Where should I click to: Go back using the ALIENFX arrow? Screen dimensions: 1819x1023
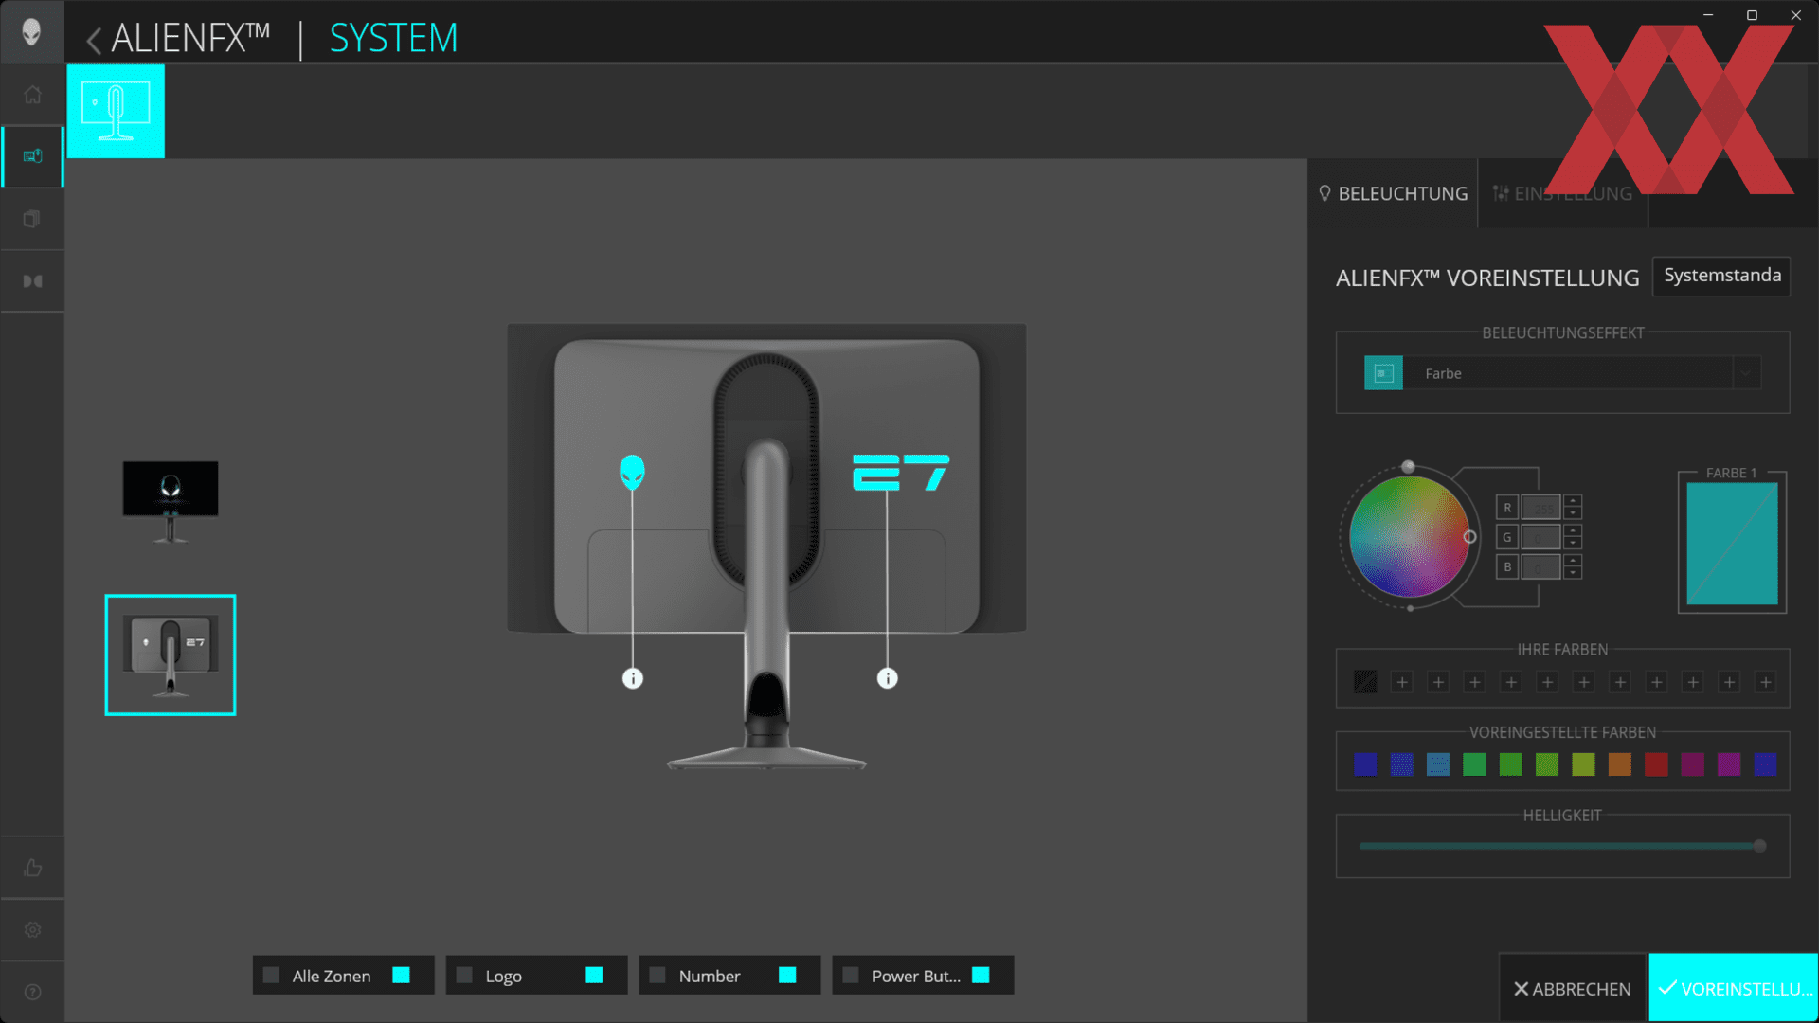pyautogui.click(x=93, y=41)
